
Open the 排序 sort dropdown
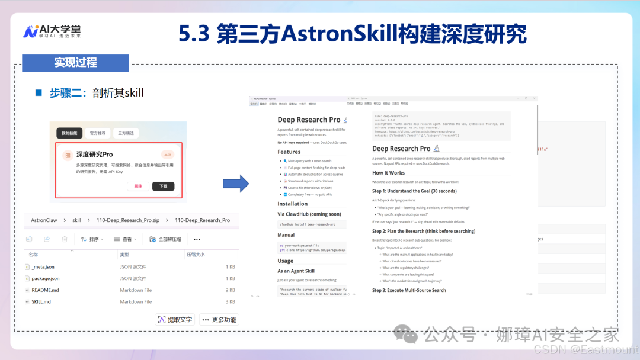tap(92, 239)
